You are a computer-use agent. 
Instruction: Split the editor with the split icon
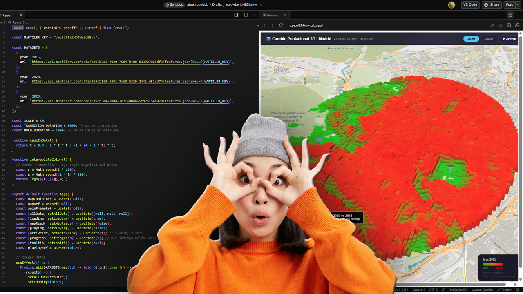[x=246, y=15]
